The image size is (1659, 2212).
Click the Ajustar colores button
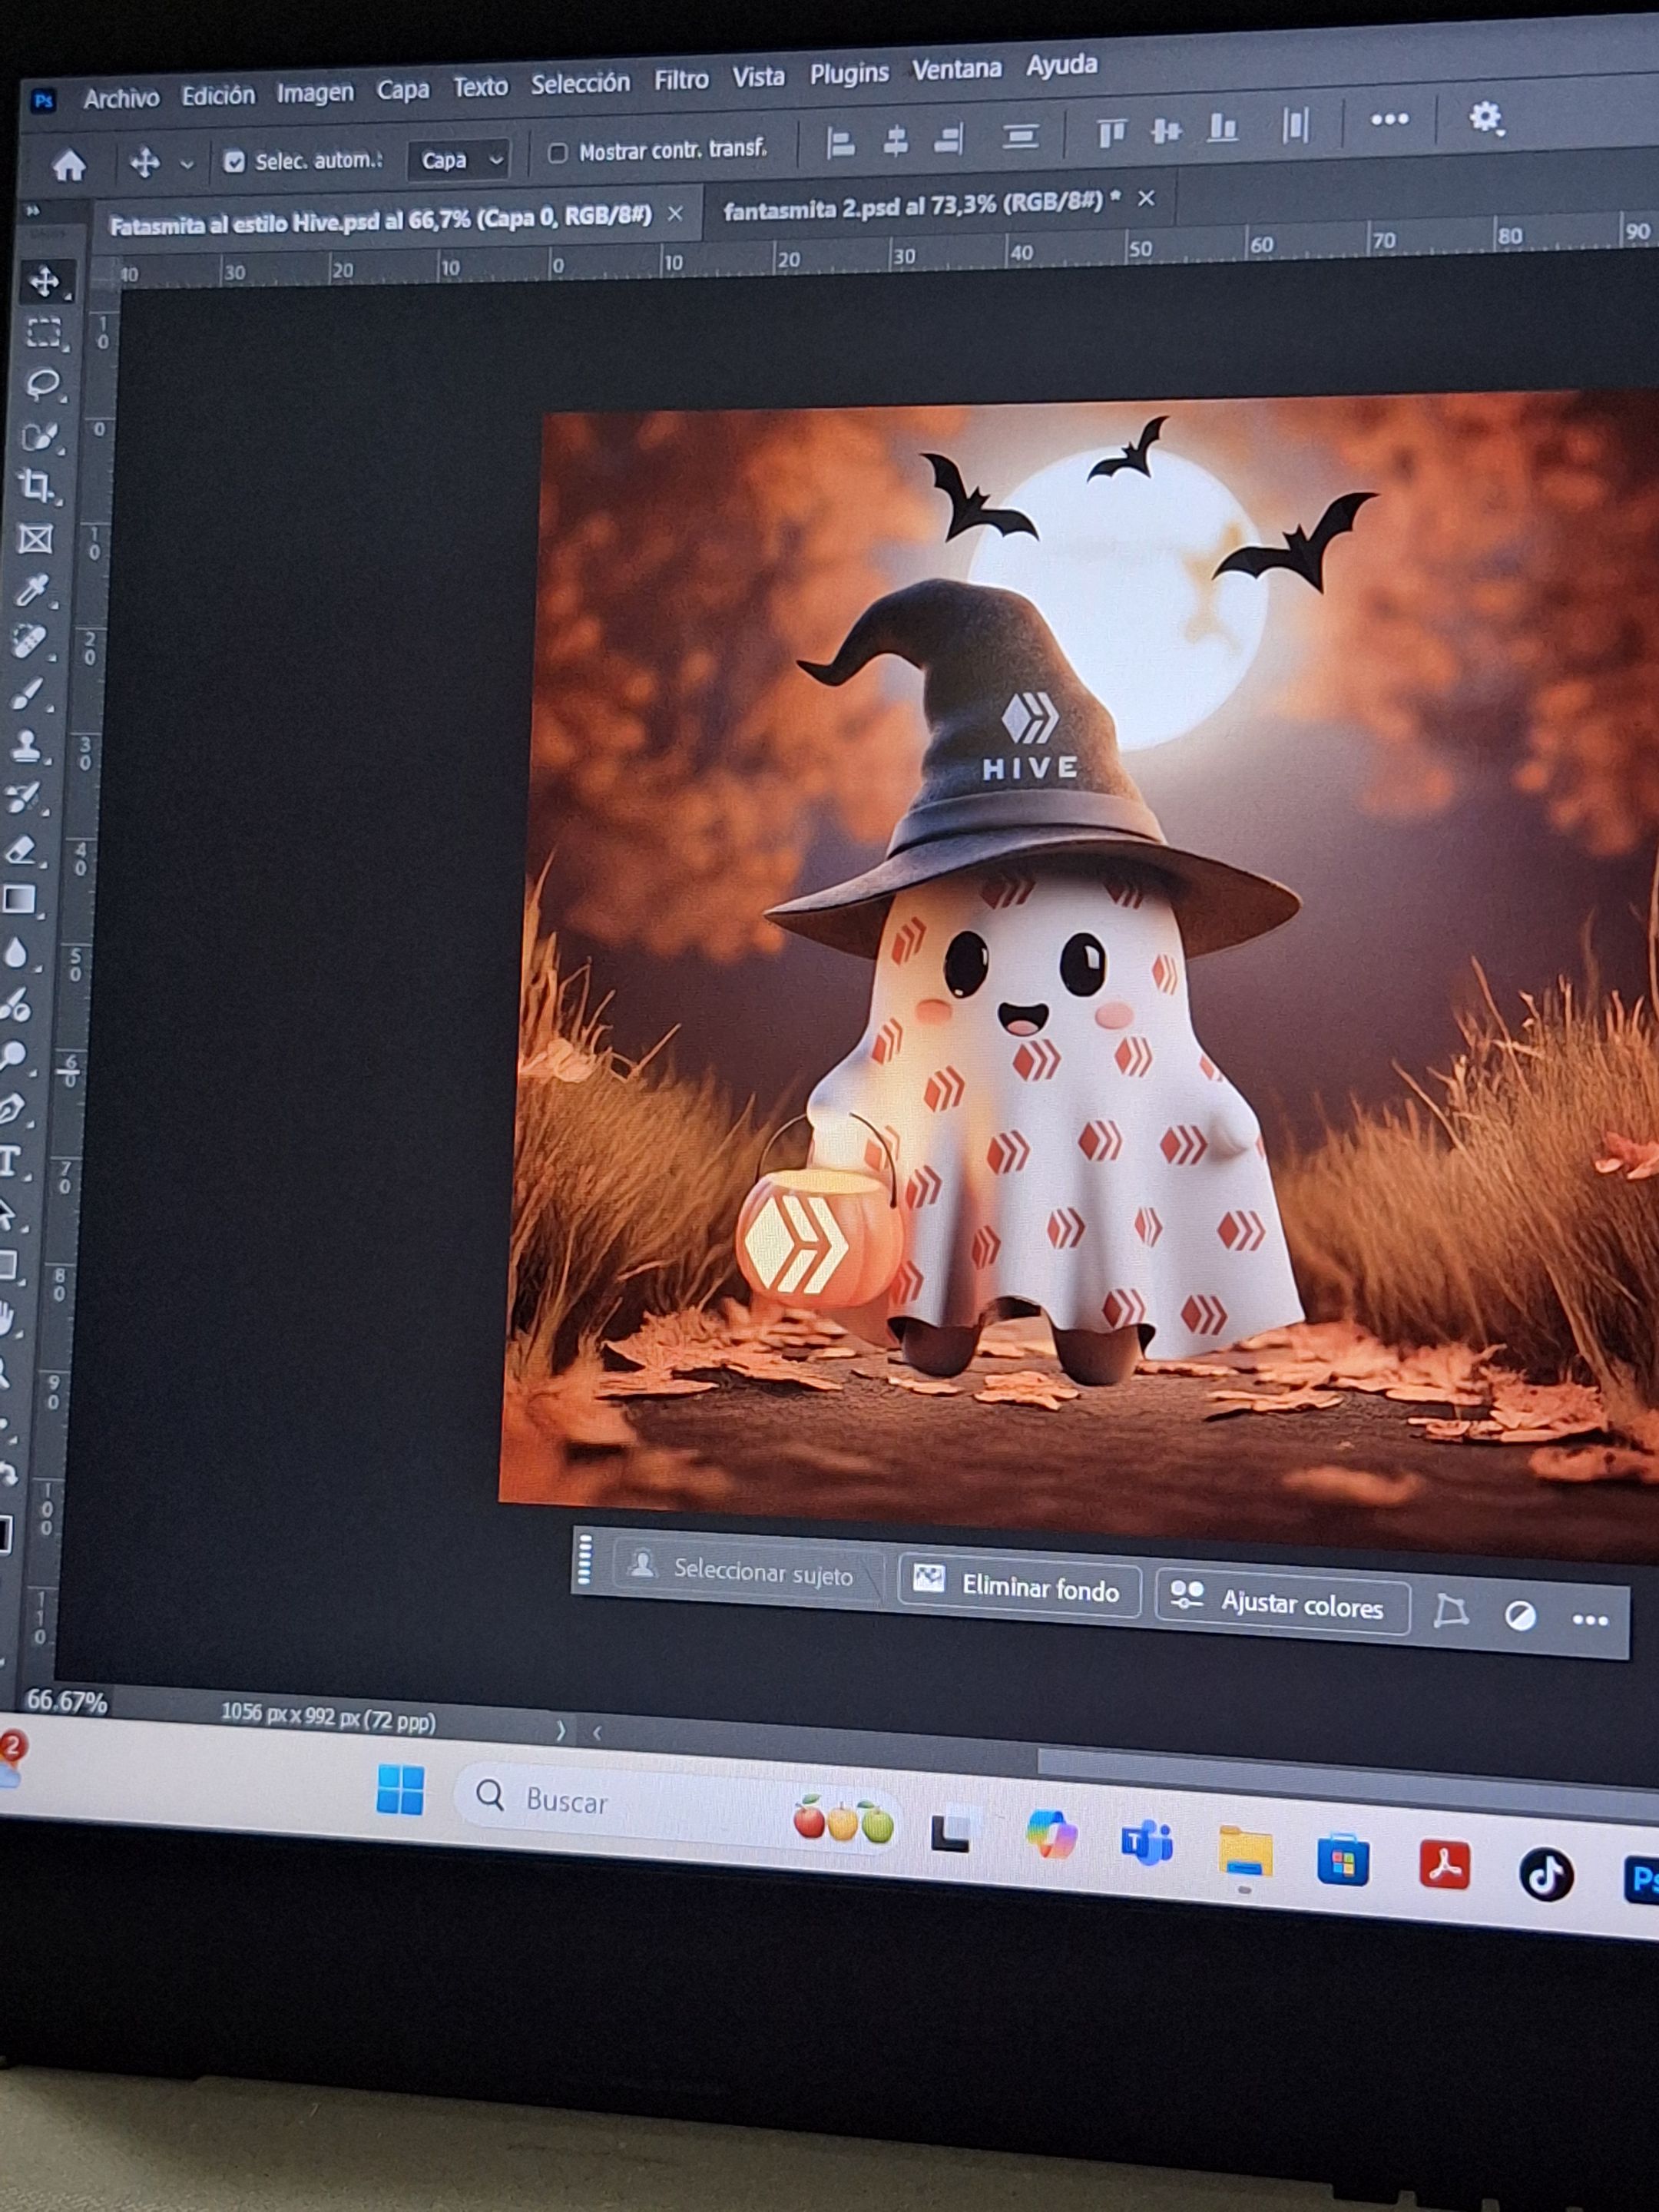(x=1282, y=1604)
